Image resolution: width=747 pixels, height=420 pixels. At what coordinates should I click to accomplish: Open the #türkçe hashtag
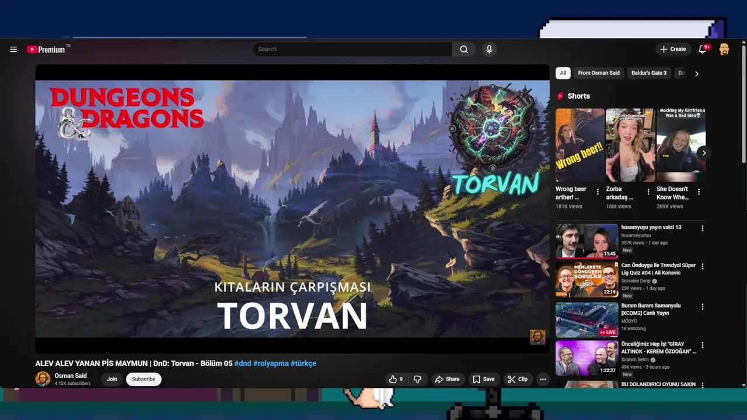(303, 363)
